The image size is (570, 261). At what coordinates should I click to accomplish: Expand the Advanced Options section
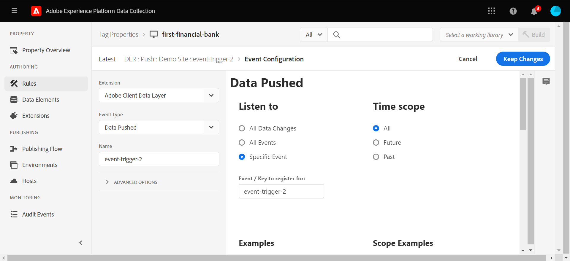[132, 182]
